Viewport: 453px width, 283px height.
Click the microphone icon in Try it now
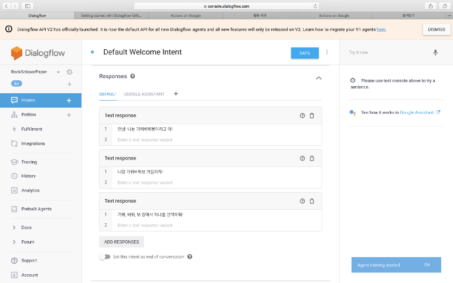click(x=435, y=52)
